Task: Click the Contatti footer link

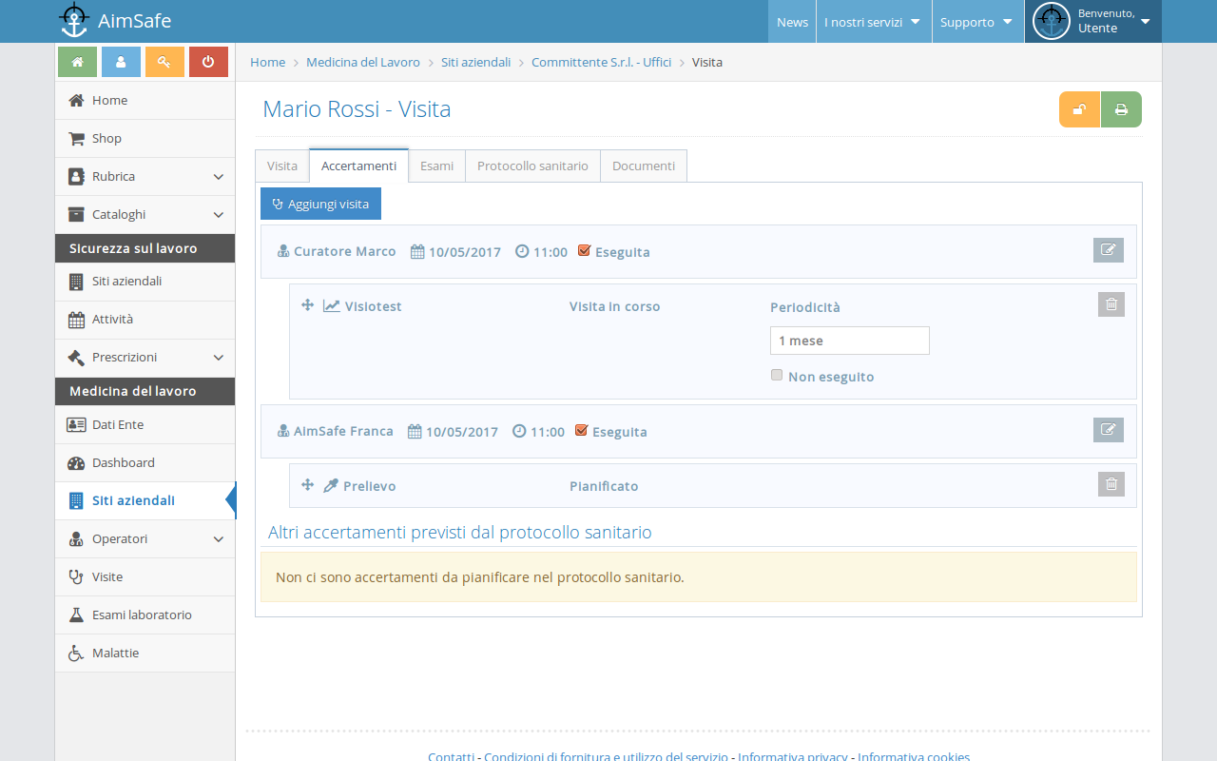Action: coord(451,757)
